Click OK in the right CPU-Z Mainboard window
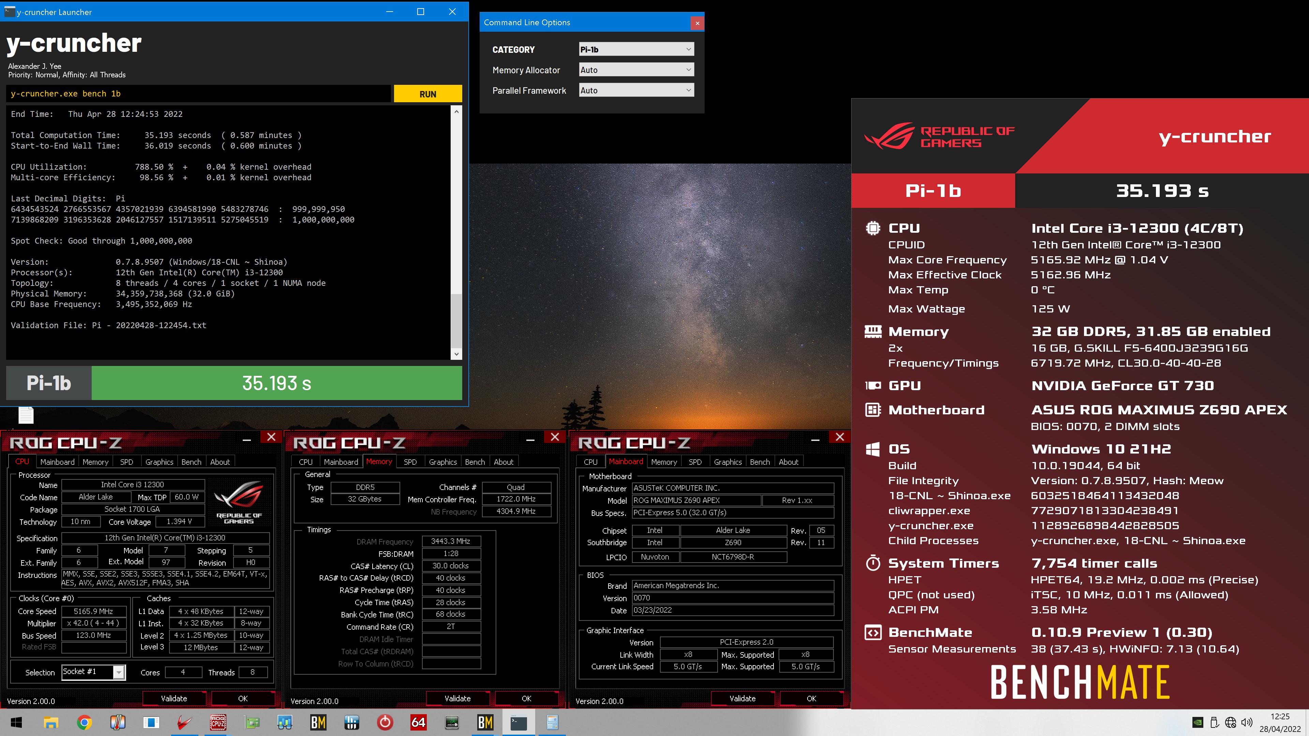Viewport: 1309px width, 736px height. click(x=812, y=699)
